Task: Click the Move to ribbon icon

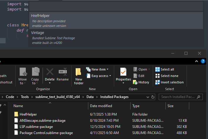Action: point(23,72)
